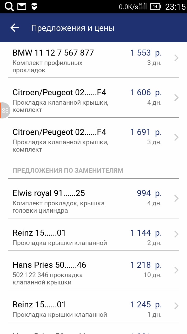Tap the shield notification icon

coord(34,7)
